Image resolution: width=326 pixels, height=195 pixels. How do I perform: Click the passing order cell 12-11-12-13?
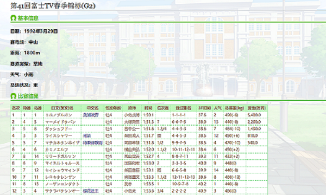(184, 177)
